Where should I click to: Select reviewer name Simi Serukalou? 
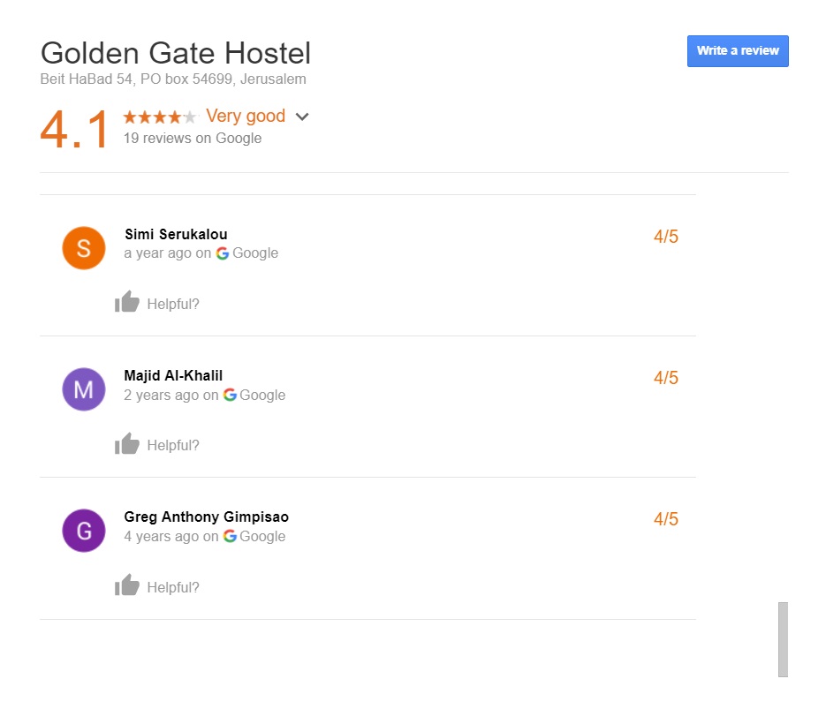(x=176, y=234)
